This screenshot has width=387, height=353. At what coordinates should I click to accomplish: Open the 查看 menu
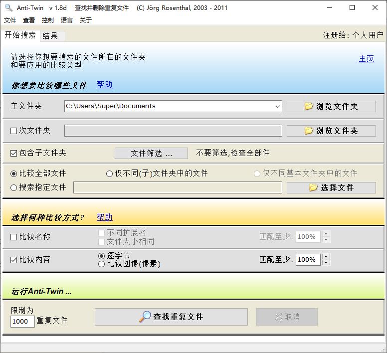pos(29,20)
